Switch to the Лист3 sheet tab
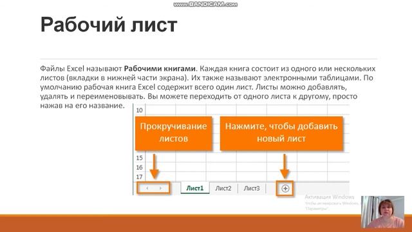 point(252,188)
